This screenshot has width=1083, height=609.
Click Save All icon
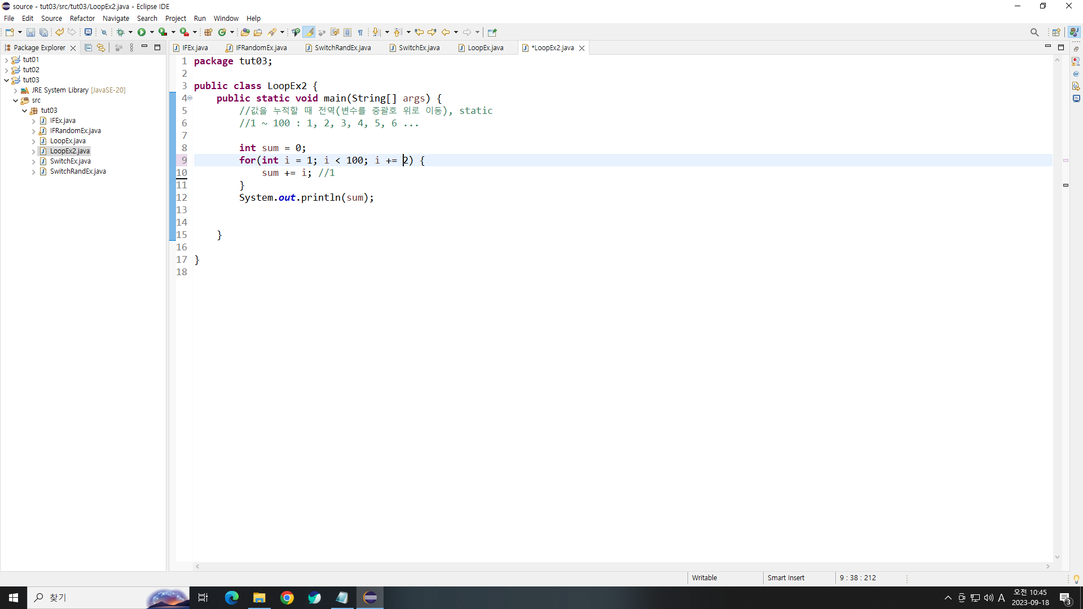(43, 32)
